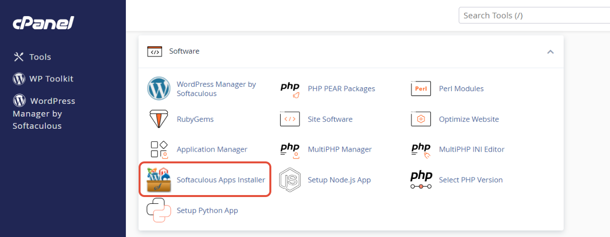Click the Setup Node.js App icon
Image resolution: width=610 pixels, height=237 pixels.
[289, 180]
